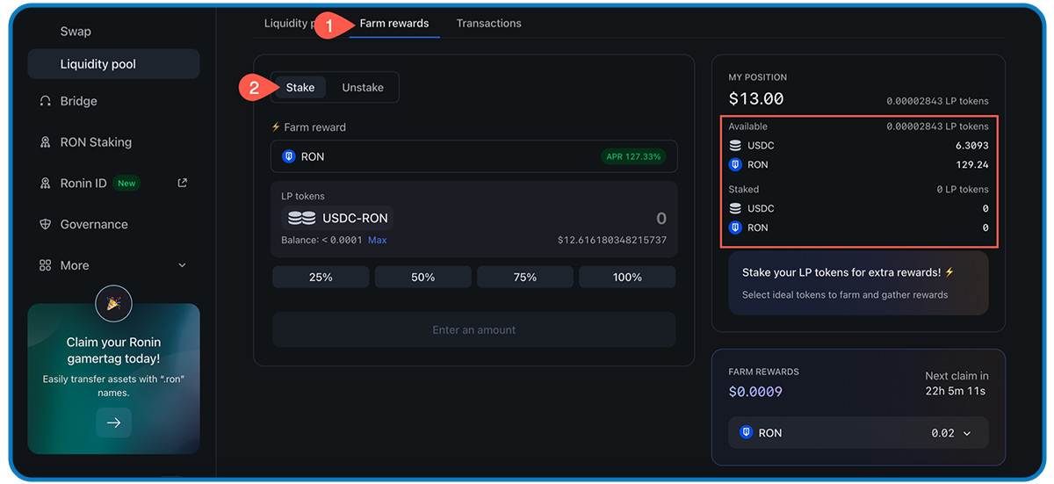Click the USDC-RON stacked coins icon
The height and width of the screenshot is (484, 1054).
pos(302,218)
